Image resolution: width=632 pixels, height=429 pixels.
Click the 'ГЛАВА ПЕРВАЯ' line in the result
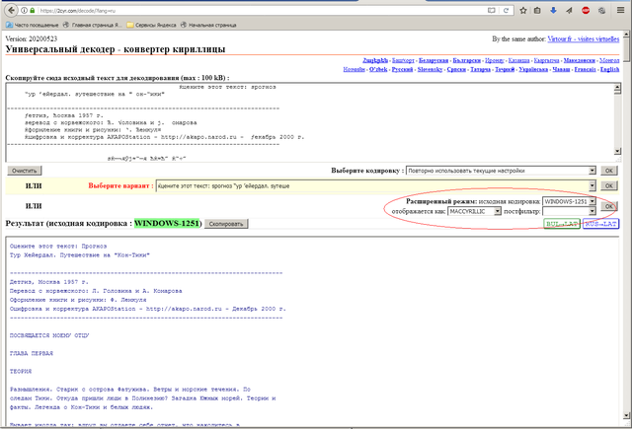pos(32,353)
